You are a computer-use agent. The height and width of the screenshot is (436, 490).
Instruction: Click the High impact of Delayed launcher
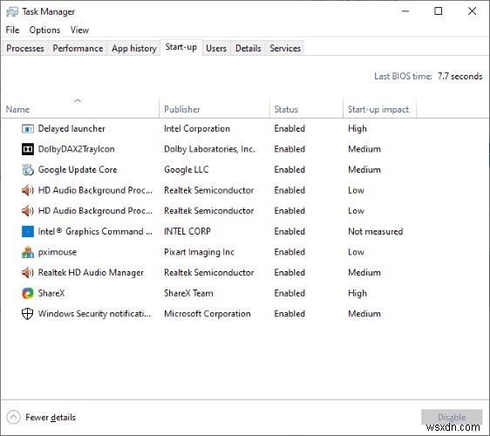357,128
